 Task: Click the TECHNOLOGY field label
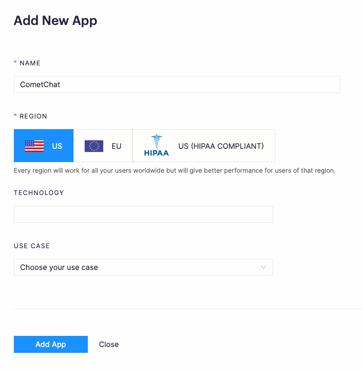click(39, 193)
